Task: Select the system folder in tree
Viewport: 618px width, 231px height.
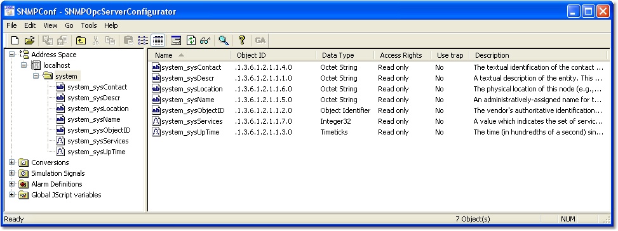Action: pos(66,76)
